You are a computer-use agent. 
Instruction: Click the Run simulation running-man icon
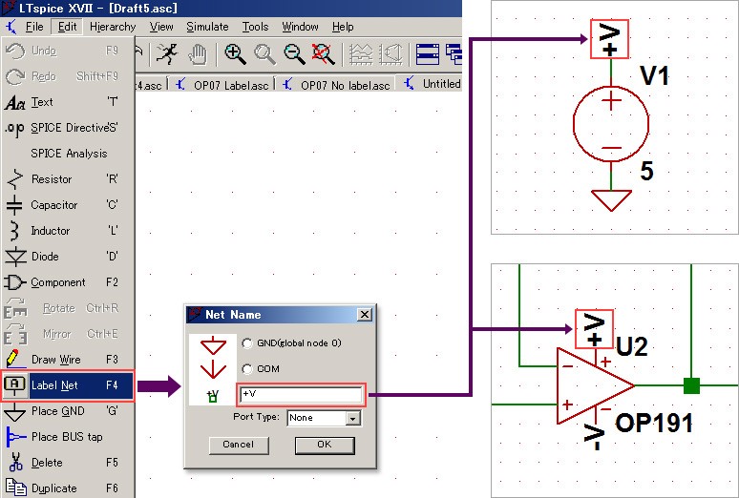(x=168, y=53)
